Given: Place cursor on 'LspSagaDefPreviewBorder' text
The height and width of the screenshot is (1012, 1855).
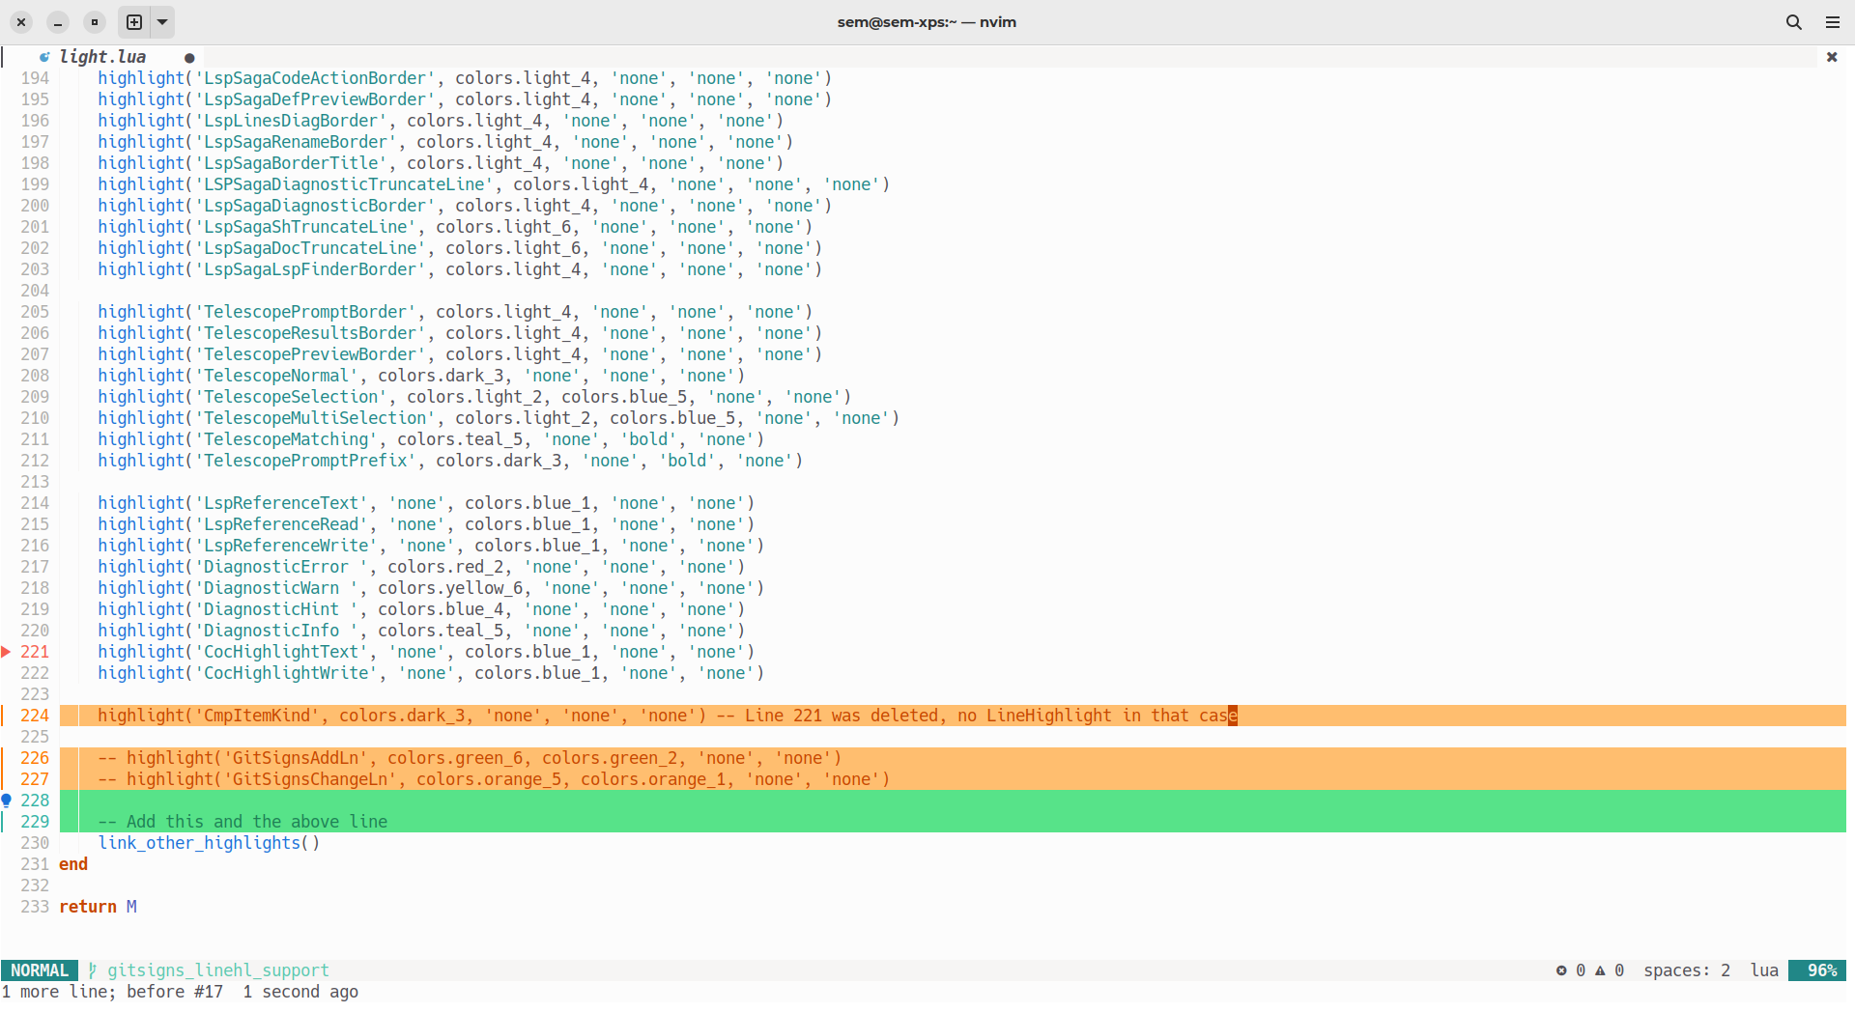Looking at the screenshot, I should 315,99.
